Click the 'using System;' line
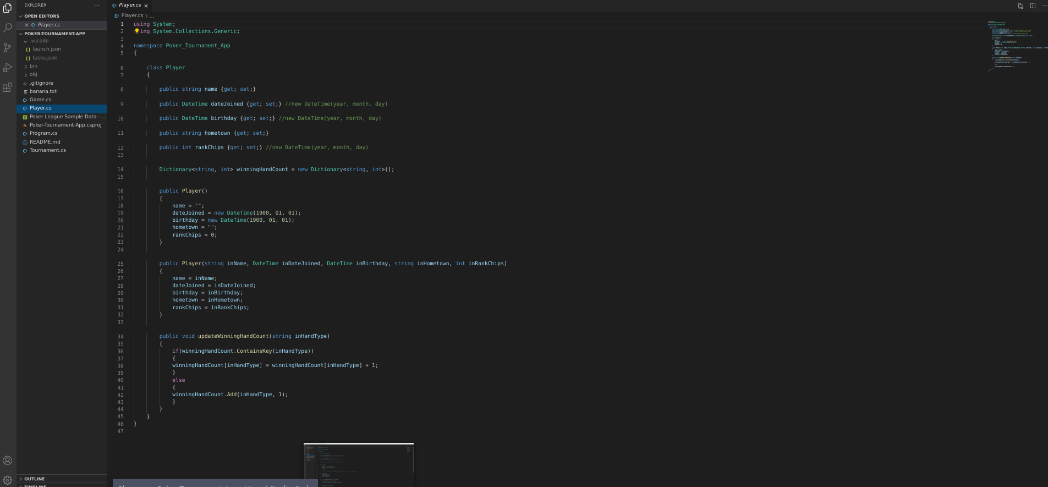Viewport: 1048px width, 487px height. coord(155,24)
